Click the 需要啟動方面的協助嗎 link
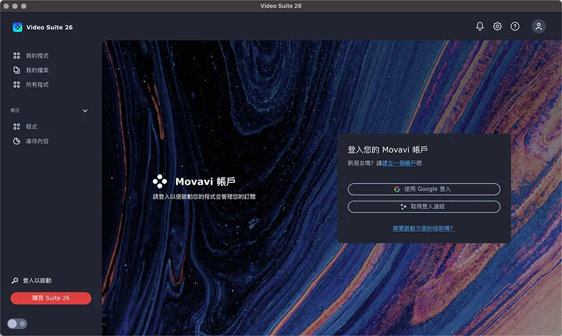Viewport: 562px width, 336px height. [423, 228]
